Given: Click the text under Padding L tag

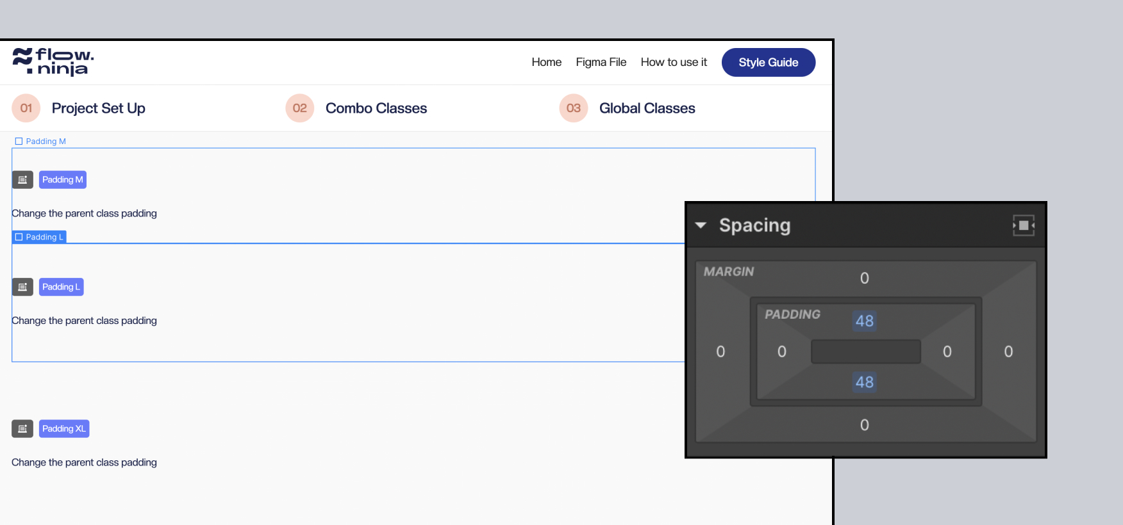Looking at the screenshot, I should [84, 321].
